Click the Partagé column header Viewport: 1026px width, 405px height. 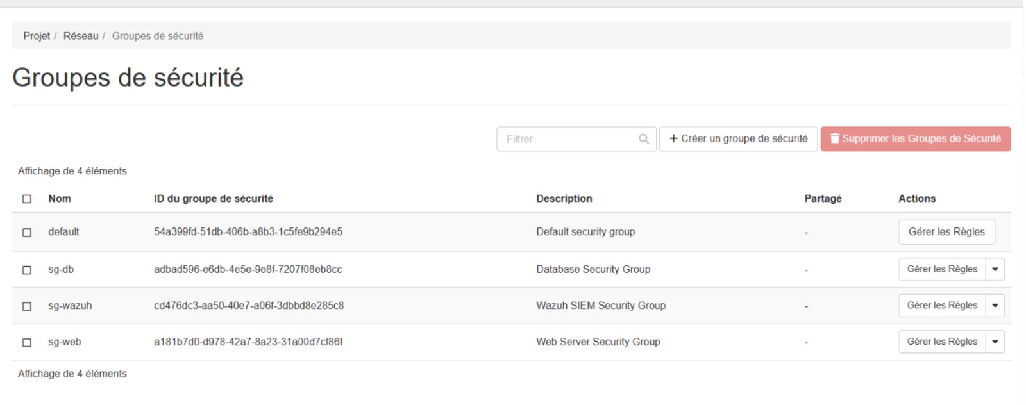click(823, 199)
